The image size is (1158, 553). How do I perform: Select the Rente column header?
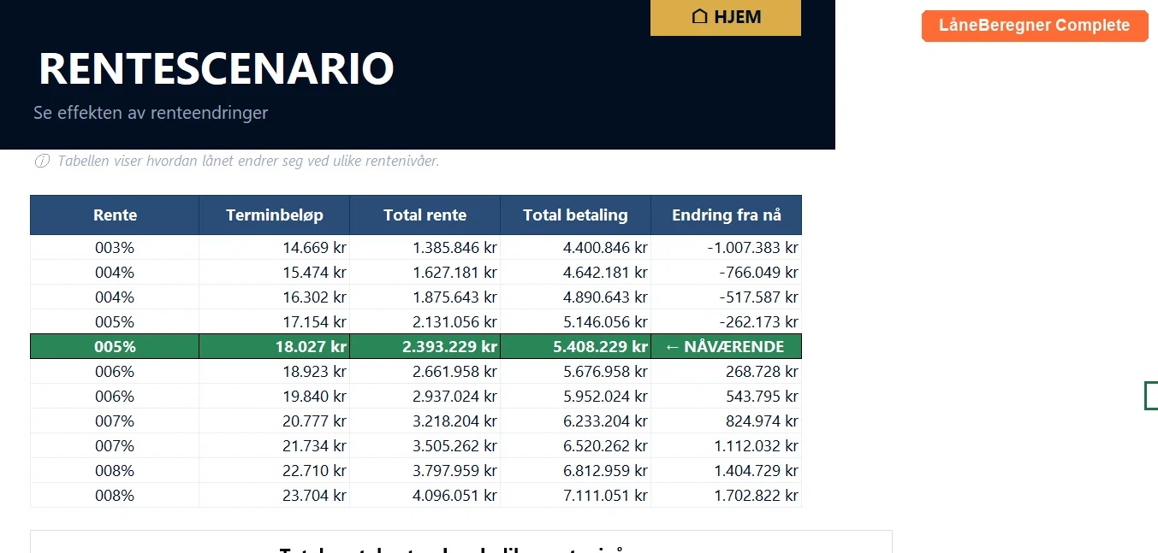click(x=115, y=215)
